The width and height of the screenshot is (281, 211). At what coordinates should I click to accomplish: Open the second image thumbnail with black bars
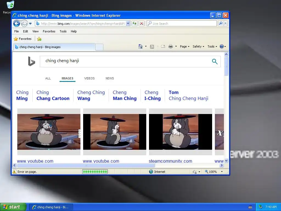(115, 132)
